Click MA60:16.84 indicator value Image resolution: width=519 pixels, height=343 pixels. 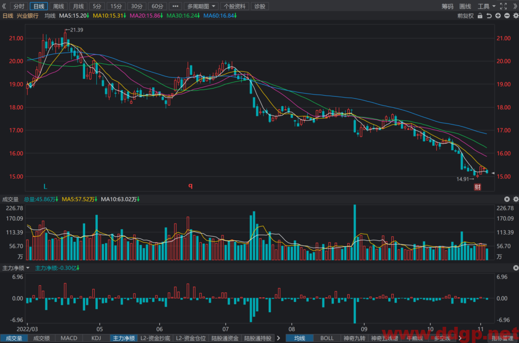point(220,16)
